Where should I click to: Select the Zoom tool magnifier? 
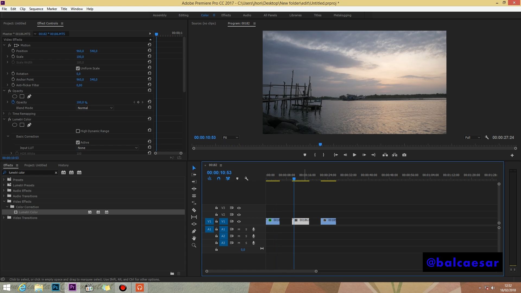coord(194,245)
